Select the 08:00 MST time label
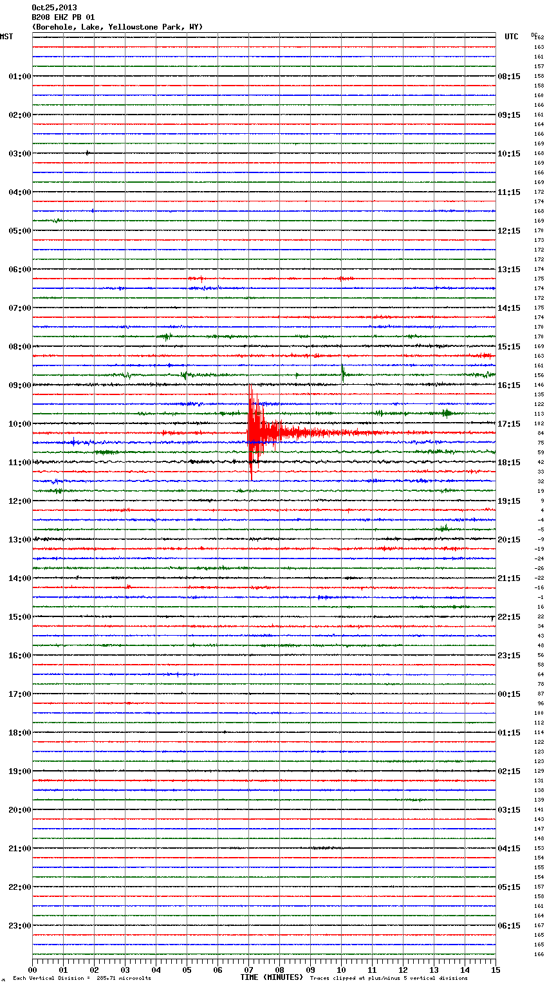Image resolution: width=547 pixels, height=987 pixels. 20,347
